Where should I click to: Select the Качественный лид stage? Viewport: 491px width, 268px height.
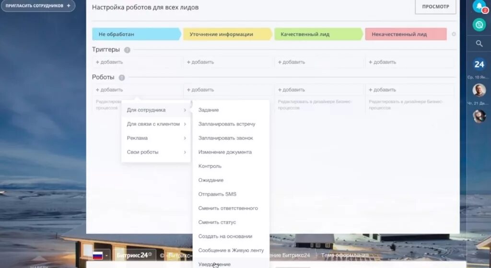coord(319,34)
